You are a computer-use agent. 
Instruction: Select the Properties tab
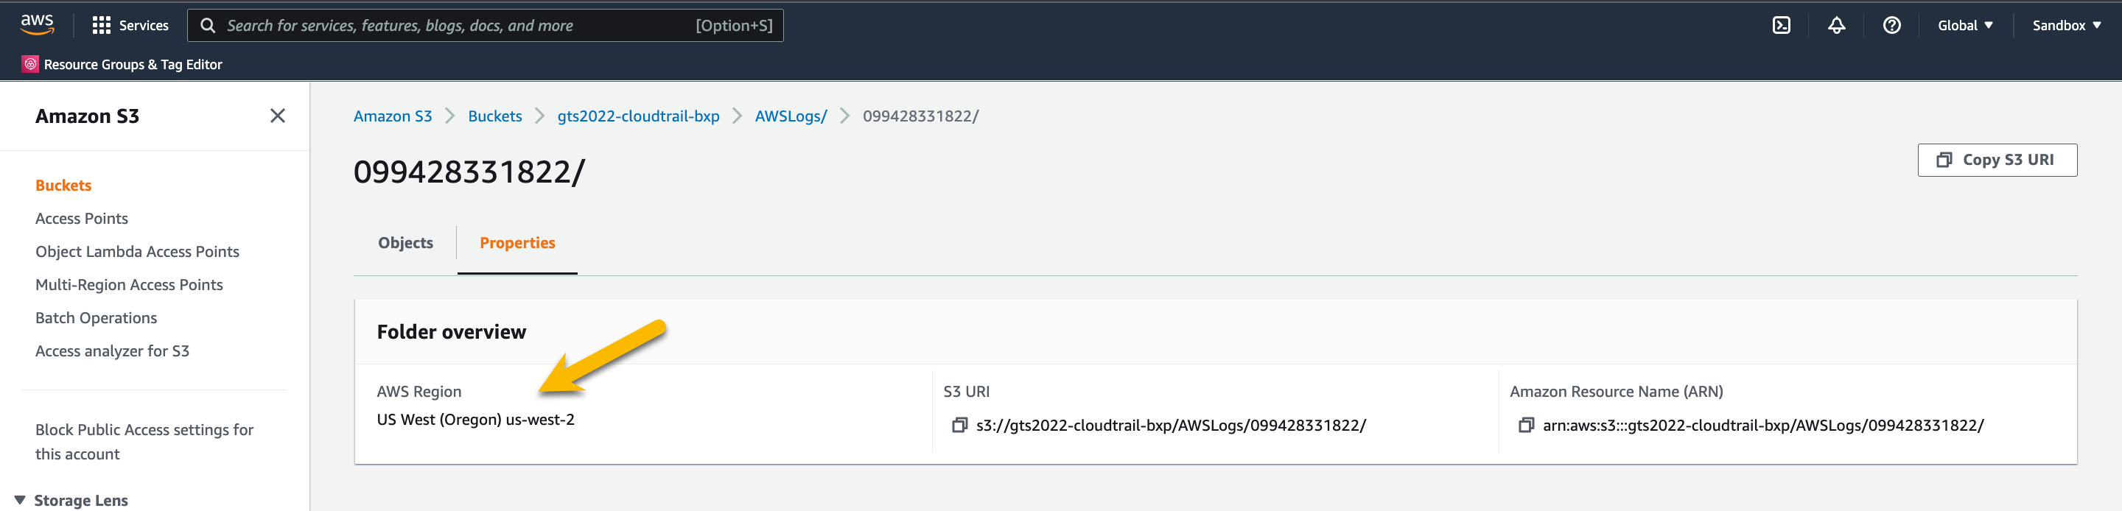pos(517,243)
